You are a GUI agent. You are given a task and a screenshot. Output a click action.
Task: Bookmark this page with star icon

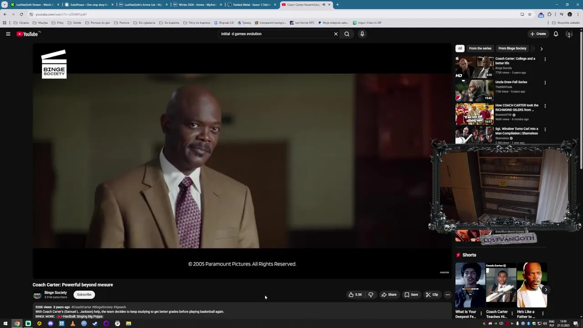pos(529,14)
